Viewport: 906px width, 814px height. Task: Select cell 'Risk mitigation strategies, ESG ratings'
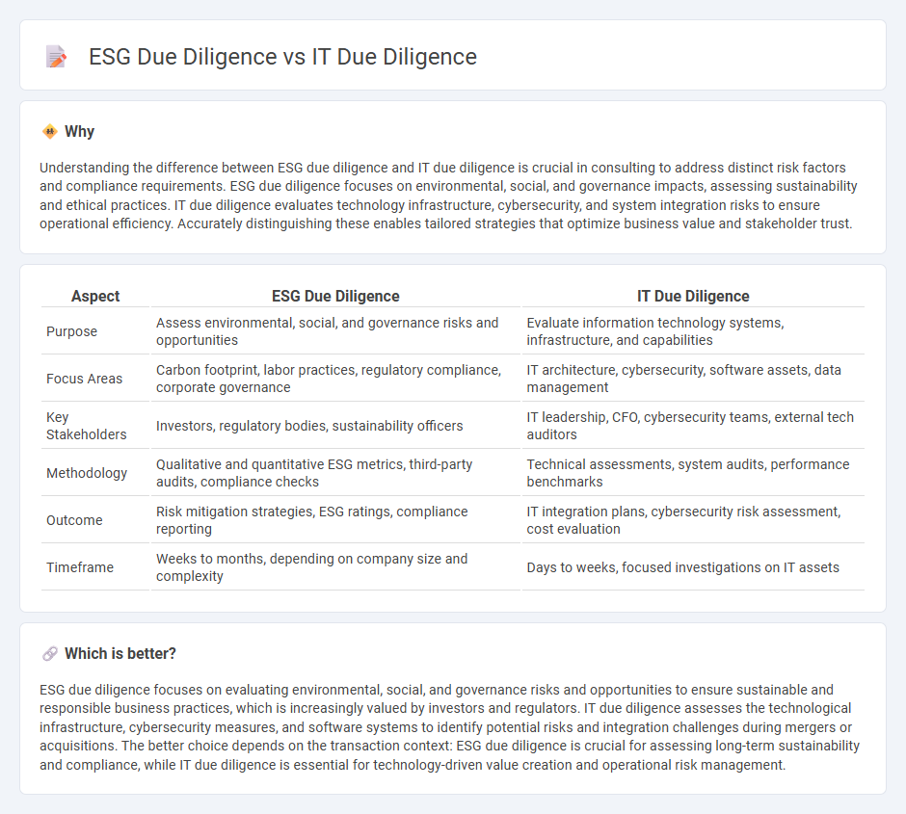click(x=335, y=520)
